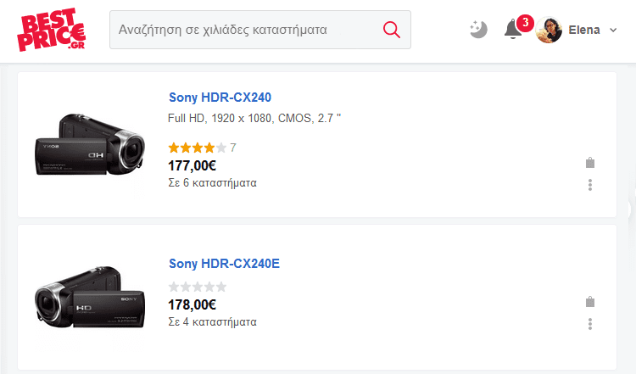Toggle dark mode with the moon icon
This screenshot has width=636, height=374.
coord(478,30)
